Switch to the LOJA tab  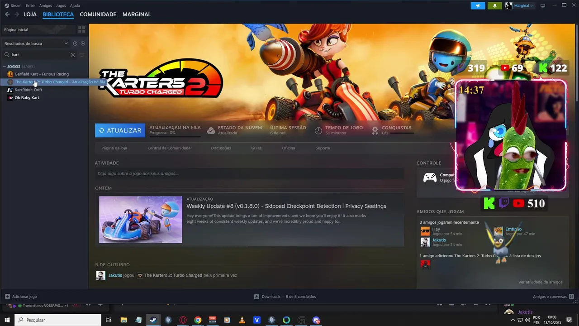point(30,14)
